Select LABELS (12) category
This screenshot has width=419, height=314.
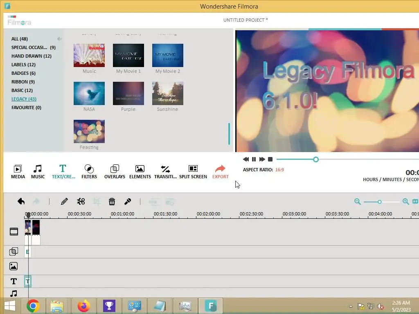click(x=23, y=64)
